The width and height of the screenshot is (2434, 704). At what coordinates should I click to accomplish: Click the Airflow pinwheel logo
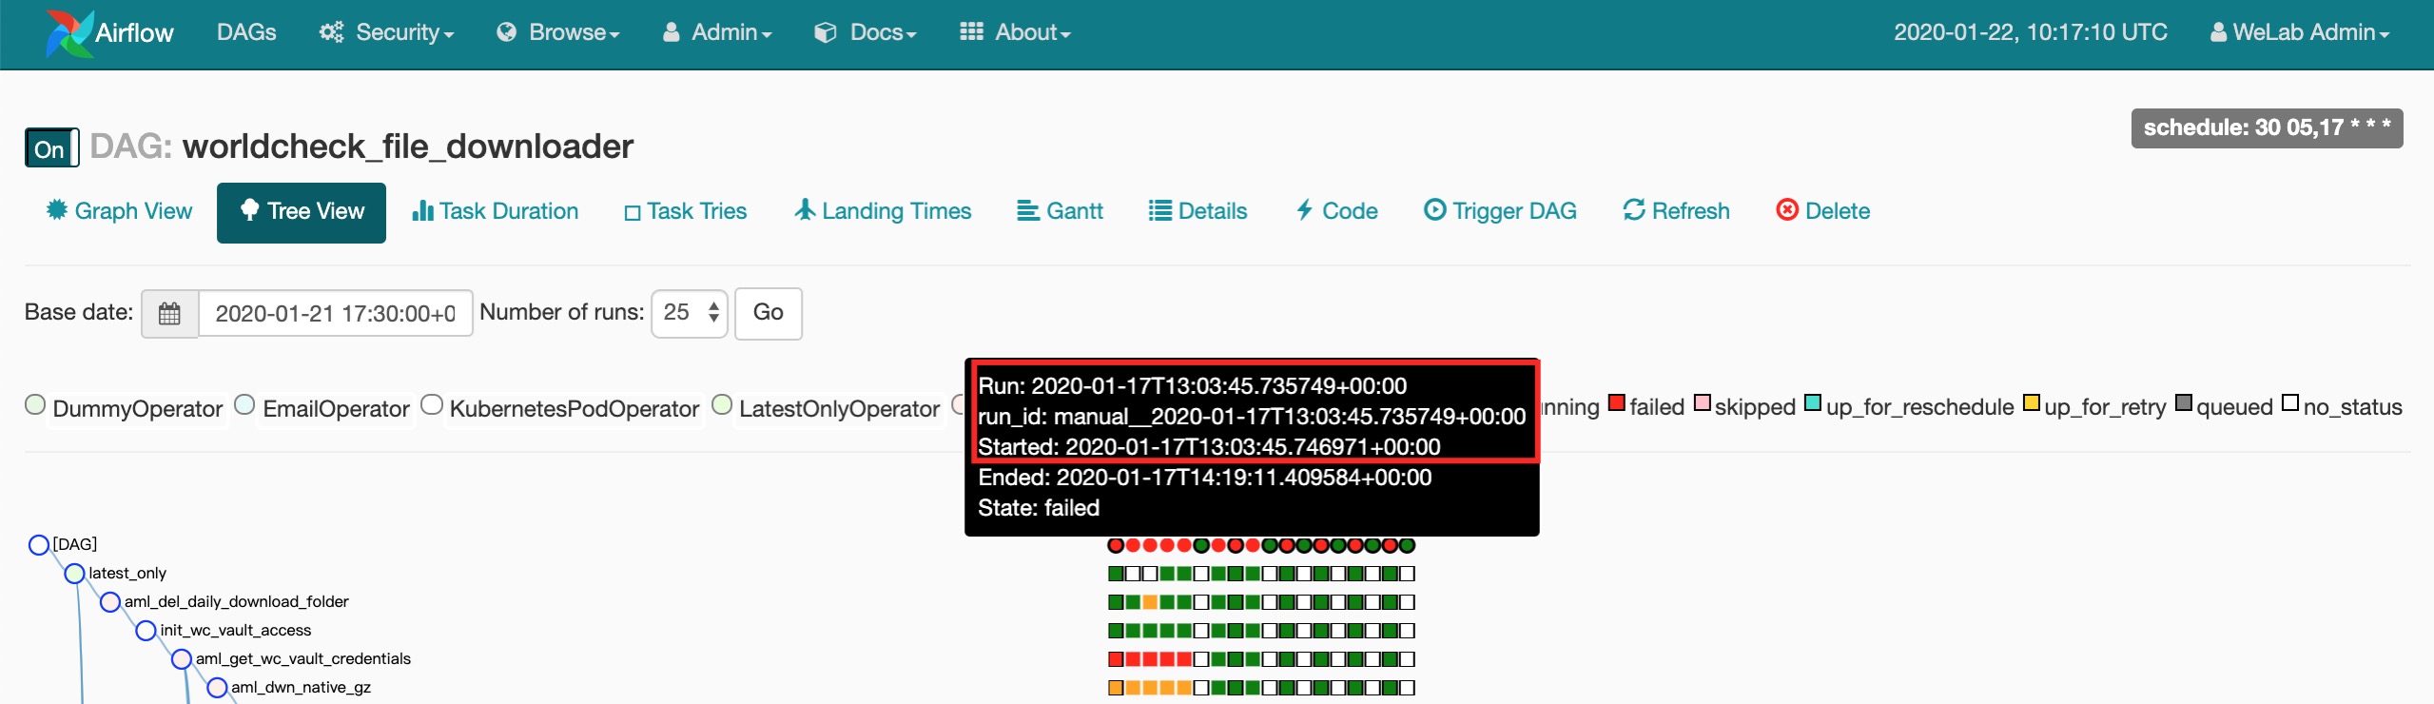(68, 32)
